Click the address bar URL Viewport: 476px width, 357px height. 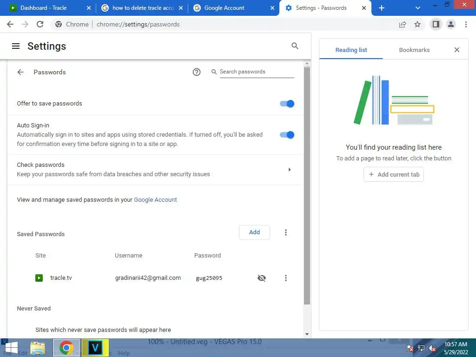(x=138, y=24)
